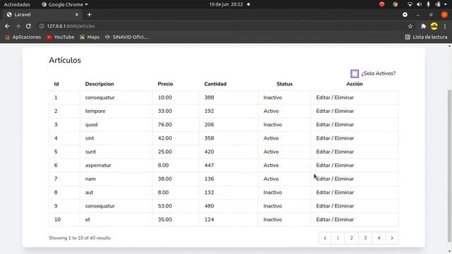Open Aplicaciones bookmarks shortcut
The height and width of the screenshot is (254, 452).
click(23, 37)
